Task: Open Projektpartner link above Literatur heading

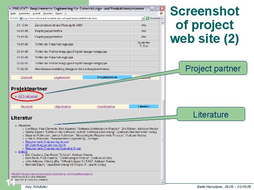Action: (106, 107)
